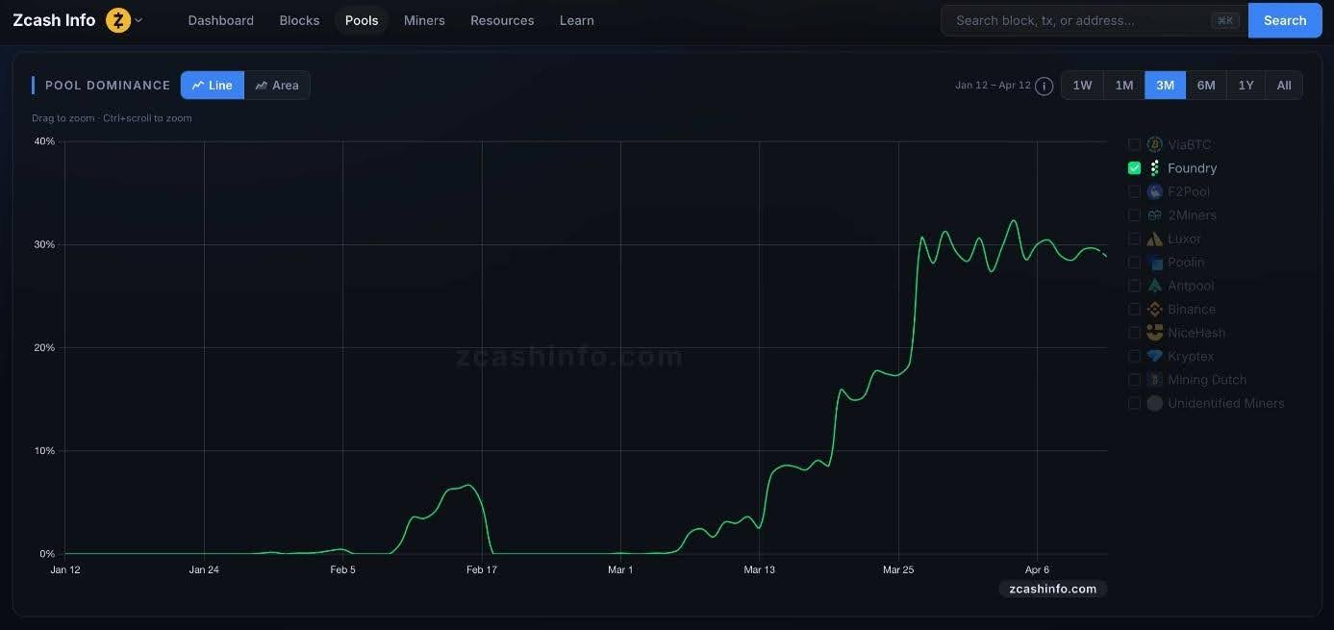
Task: Click the Antpool triangle icon
Action: pyautogui.click(x=1154, y=285)
